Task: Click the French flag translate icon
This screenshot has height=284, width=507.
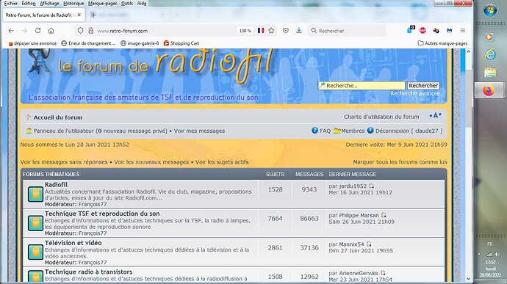Action: pos(261,31)
